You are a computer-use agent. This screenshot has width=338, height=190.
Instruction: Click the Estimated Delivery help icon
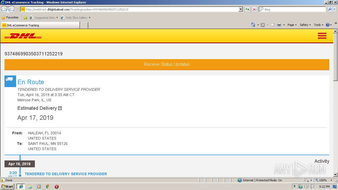point(60,108)
